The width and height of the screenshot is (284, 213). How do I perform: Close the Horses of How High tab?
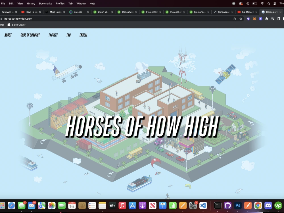(280, 12)
